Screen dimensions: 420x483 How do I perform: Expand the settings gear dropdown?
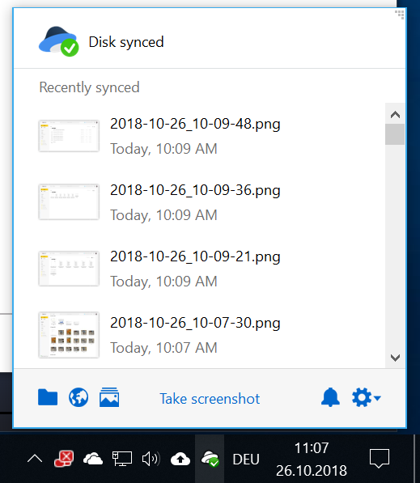click(366, 397)
